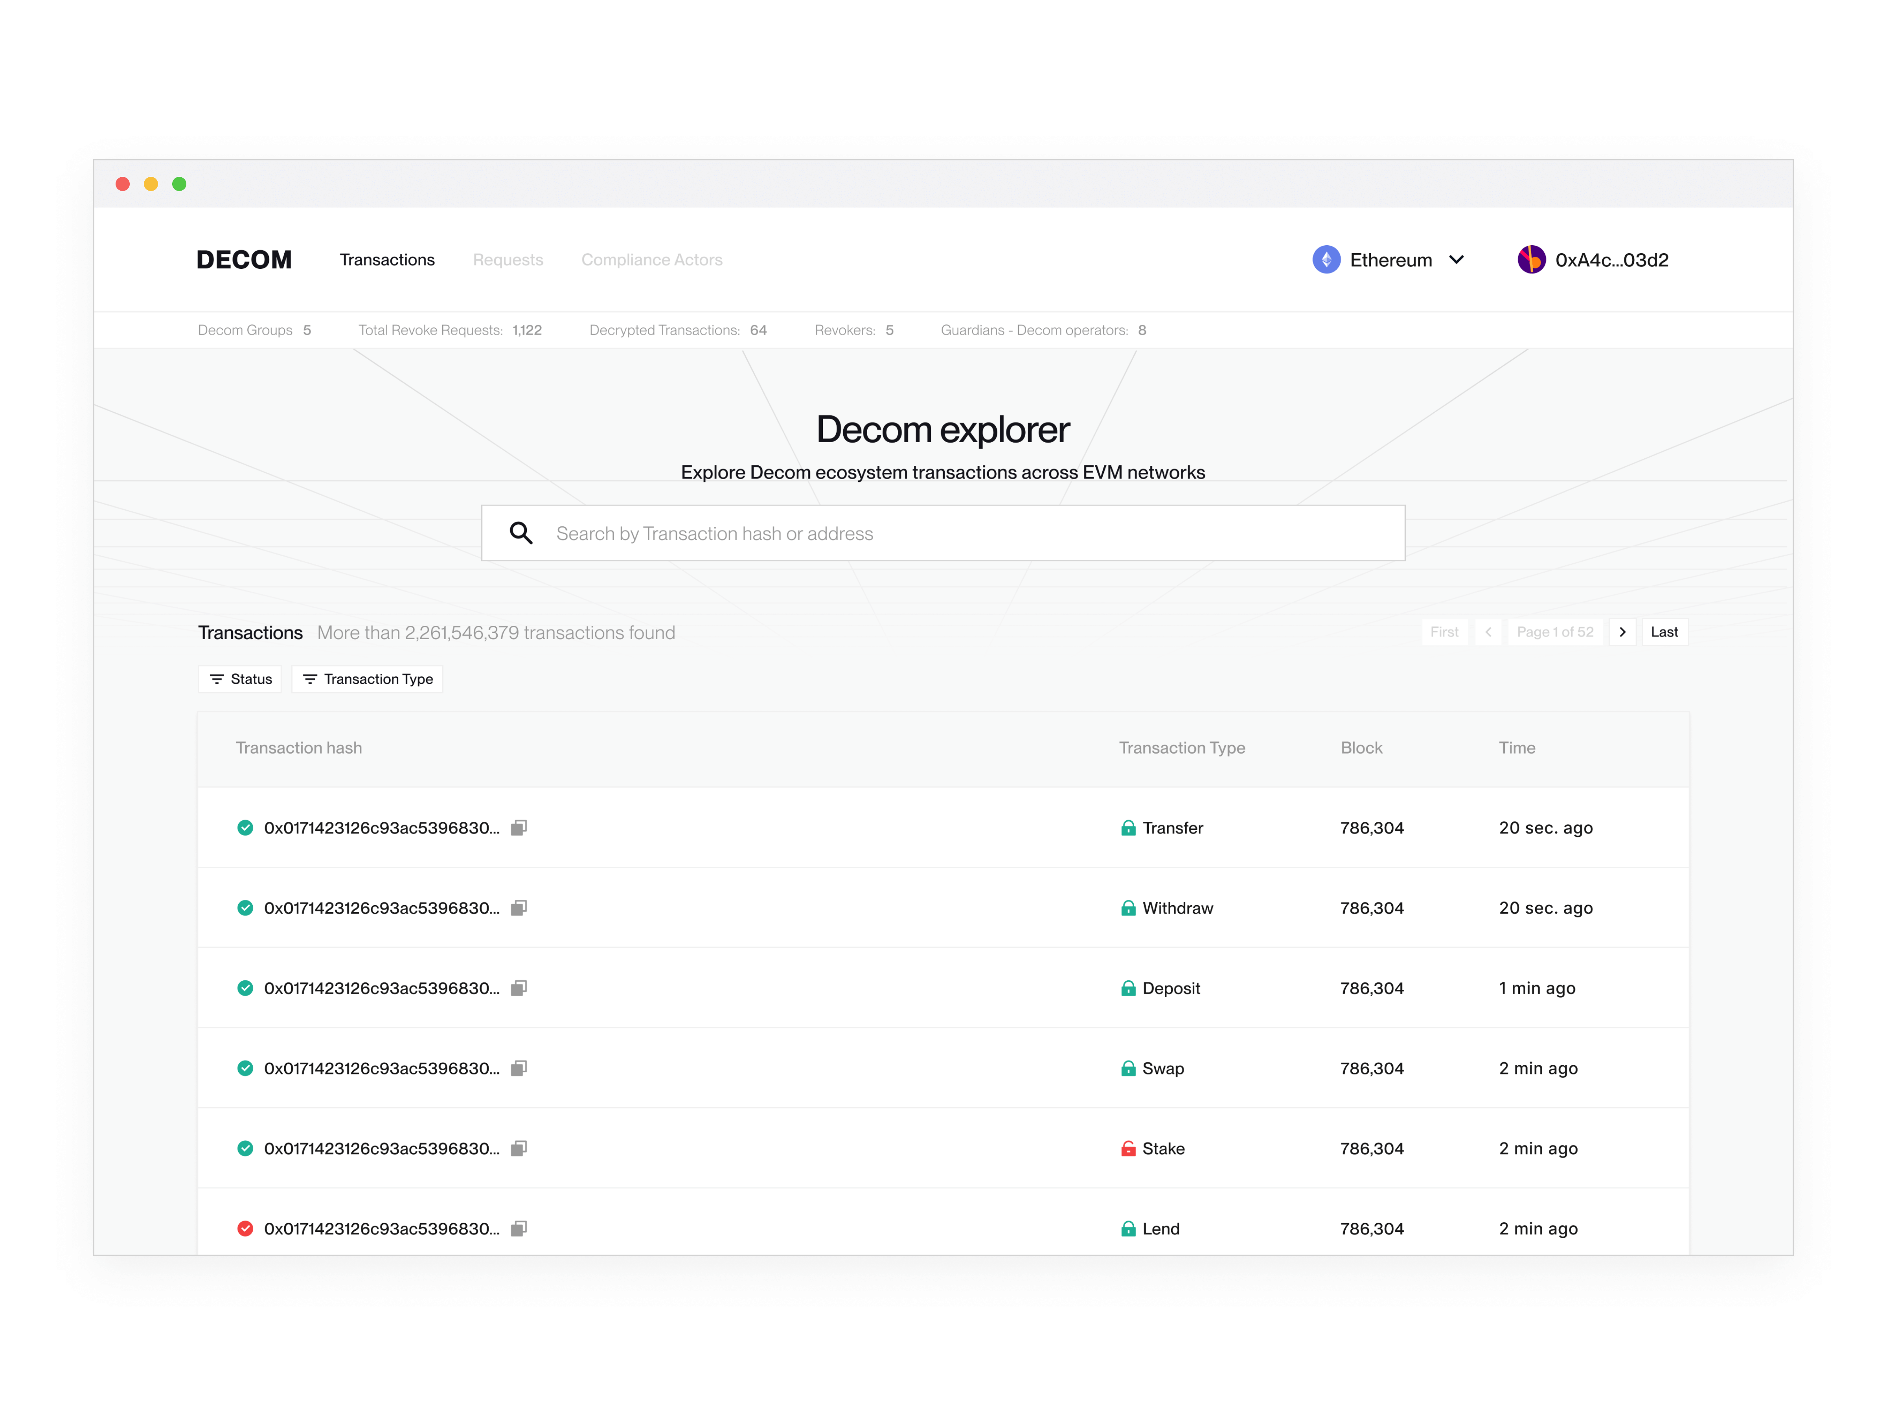
Task: Click the copy icon next to the first transaction hash
Action: pyautogui.click(x=520, y=827)
